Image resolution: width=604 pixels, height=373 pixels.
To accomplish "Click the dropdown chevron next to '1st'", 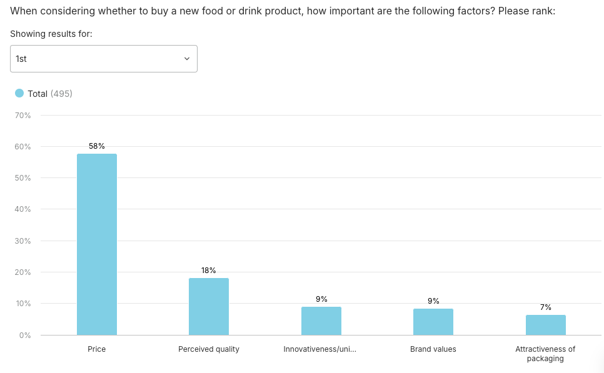I will pos(186,58).
